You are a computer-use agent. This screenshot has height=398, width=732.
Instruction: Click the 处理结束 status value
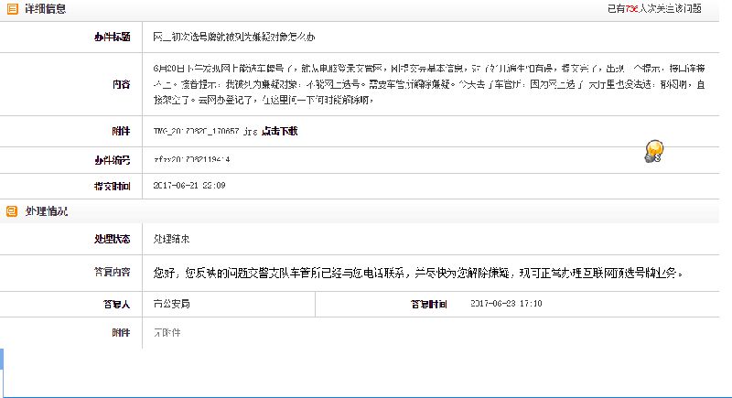[x=172, y=240]
